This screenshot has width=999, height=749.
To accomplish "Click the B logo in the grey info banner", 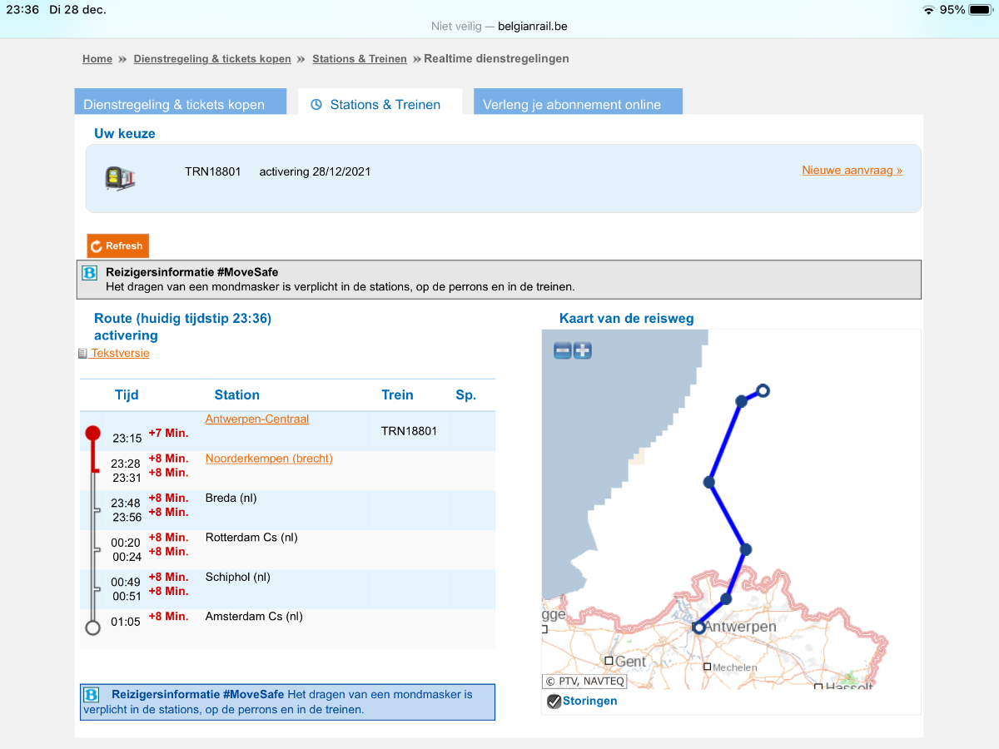I will pos(90,273).
